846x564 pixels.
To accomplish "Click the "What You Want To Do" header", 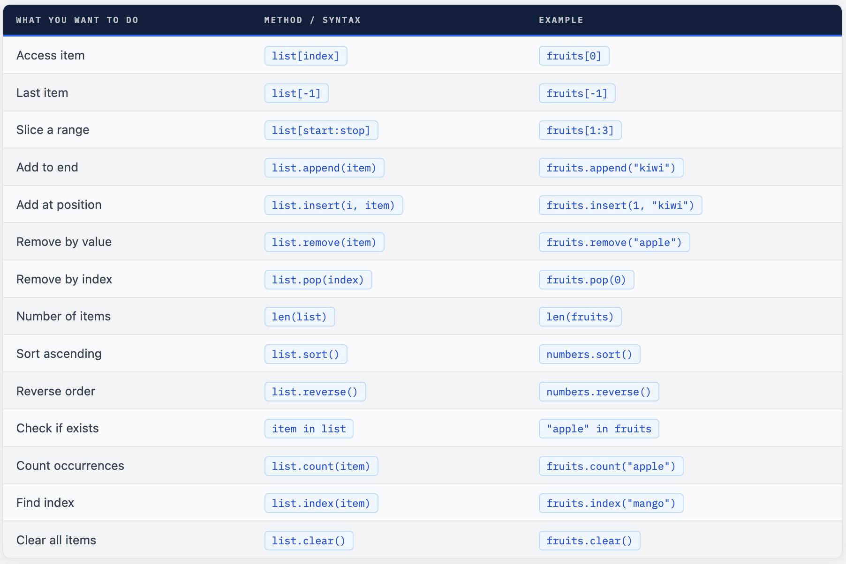I will pos(77,20).
